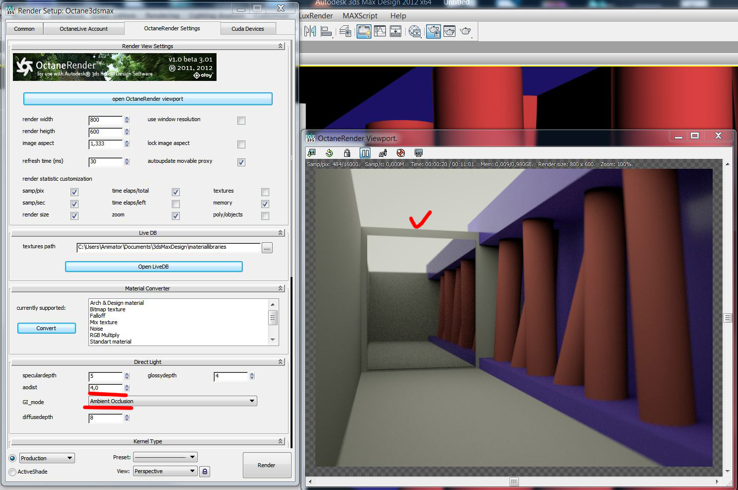The image size is (738, 490).
Task: Collapse the Material Converter rollout
Action: 148,288
